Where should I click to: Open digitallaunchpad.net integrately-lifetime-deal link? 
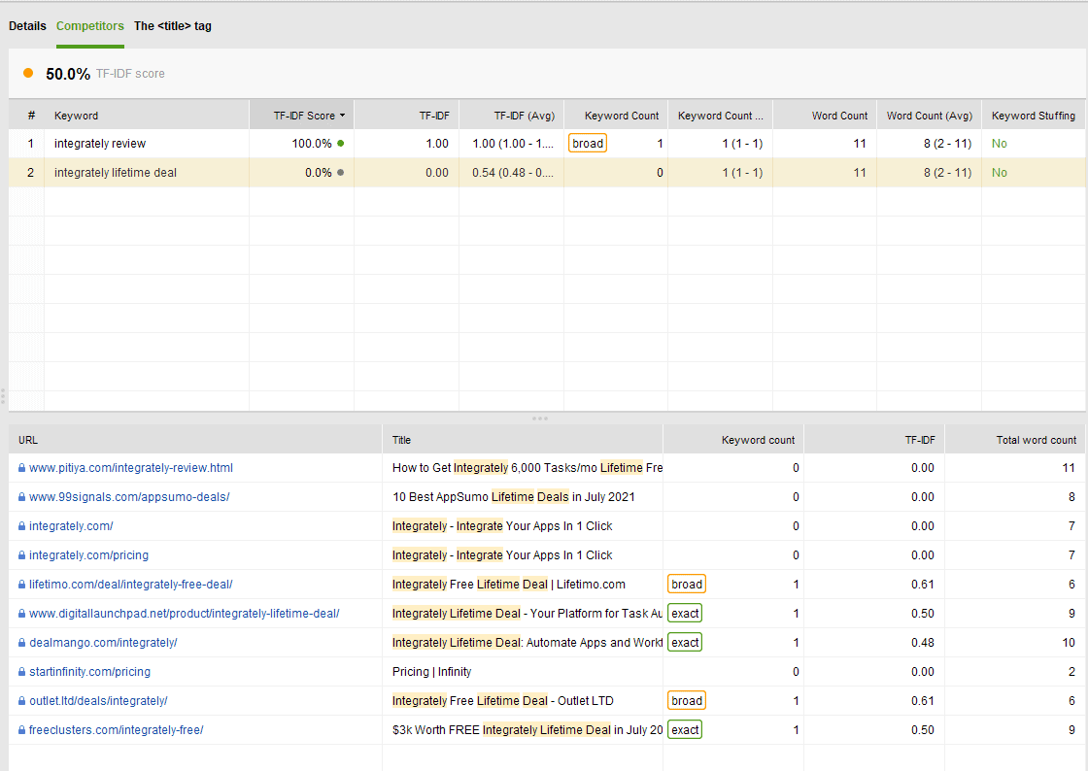click(184, 614)
